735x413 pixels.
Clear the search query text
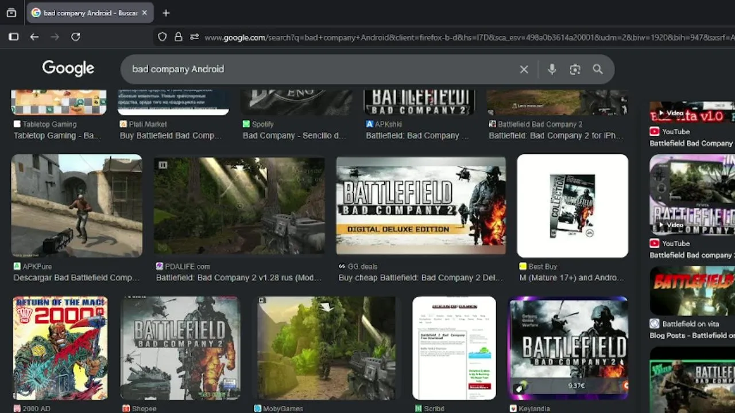click(524, 69)
